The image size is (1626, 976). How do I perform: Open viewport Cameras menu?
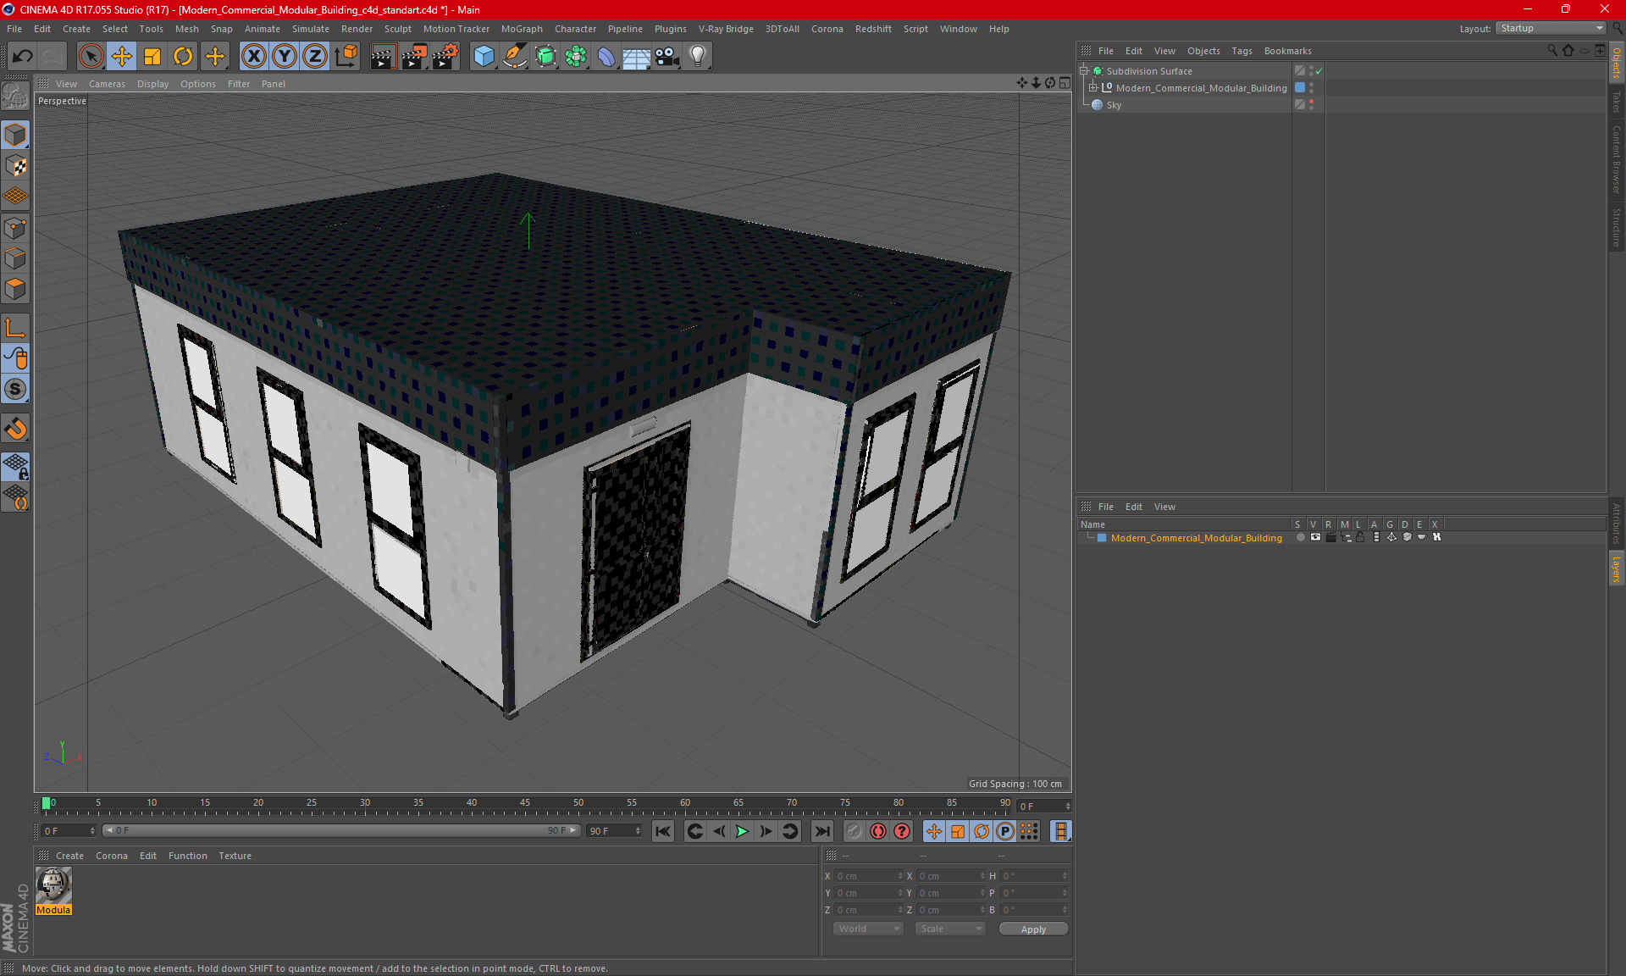click(107, 84)
